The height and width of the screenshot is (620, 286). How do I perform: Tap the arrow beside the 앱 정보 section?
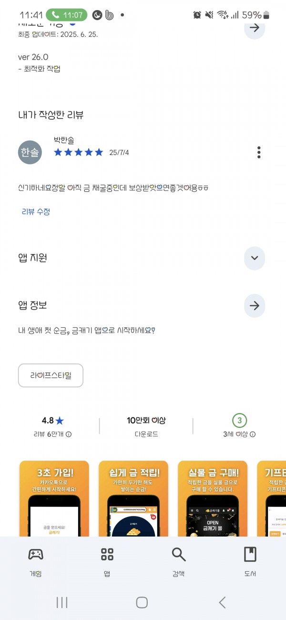pos(255,306)
